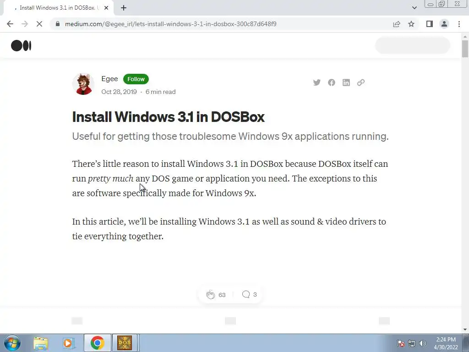Close the Install Windows 3.1 tab

106,8
